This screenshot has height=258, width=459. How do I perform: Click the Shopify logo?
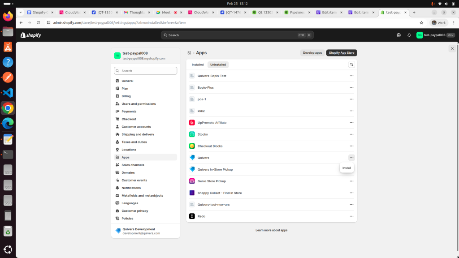(31, 35)
